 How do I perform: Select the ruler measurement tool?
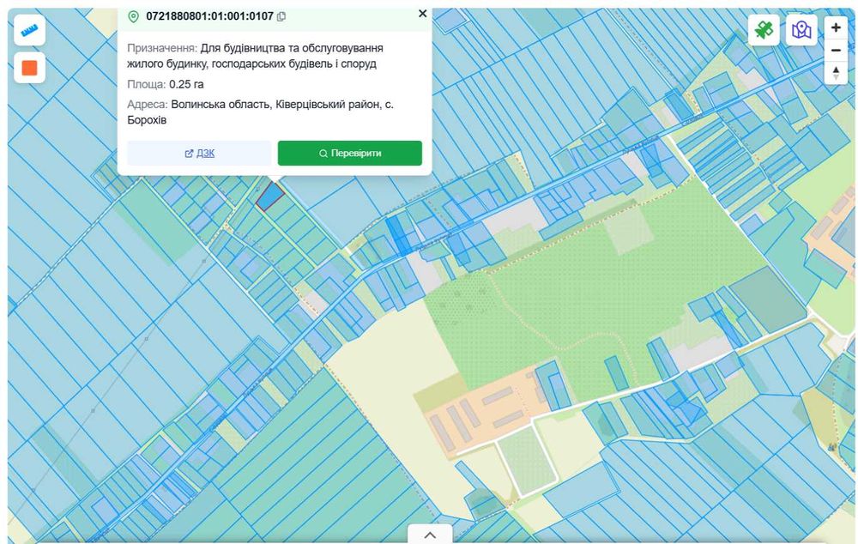pyautogui.click(x=29, y=30)
